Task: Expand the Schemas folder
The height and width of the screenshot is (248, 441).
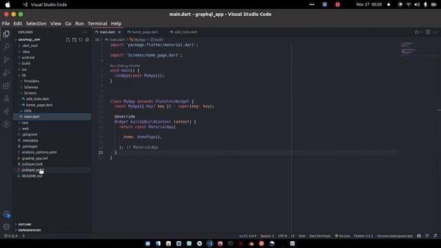Action: click(x=31, y=87)
